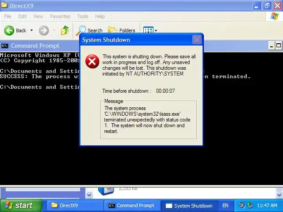Image resolution: width=283 pixels, height=212 pixels.
Task: Click the lsass.exe path in Message box
Action: (x=142, y=114)
